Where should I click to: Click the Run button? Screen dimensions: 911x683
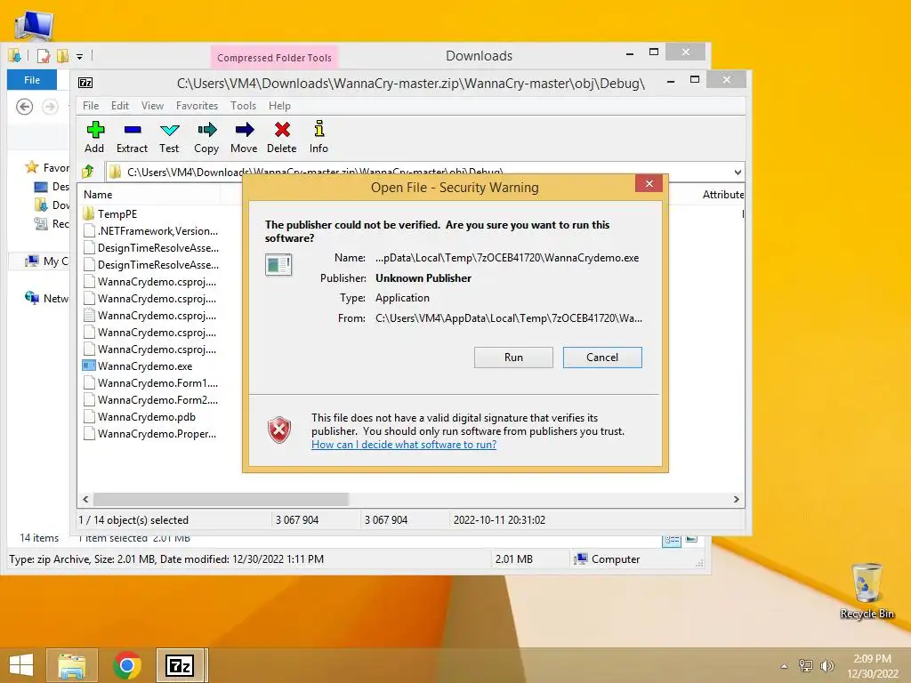coord(513,358)
